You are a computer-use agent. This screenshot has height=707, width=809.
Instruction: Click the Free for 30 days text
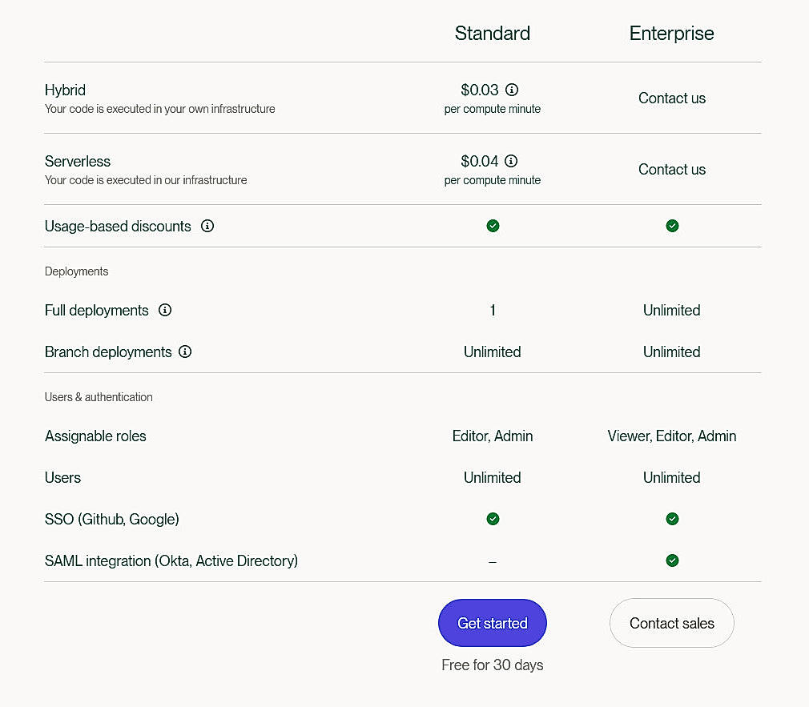point(492,665)
